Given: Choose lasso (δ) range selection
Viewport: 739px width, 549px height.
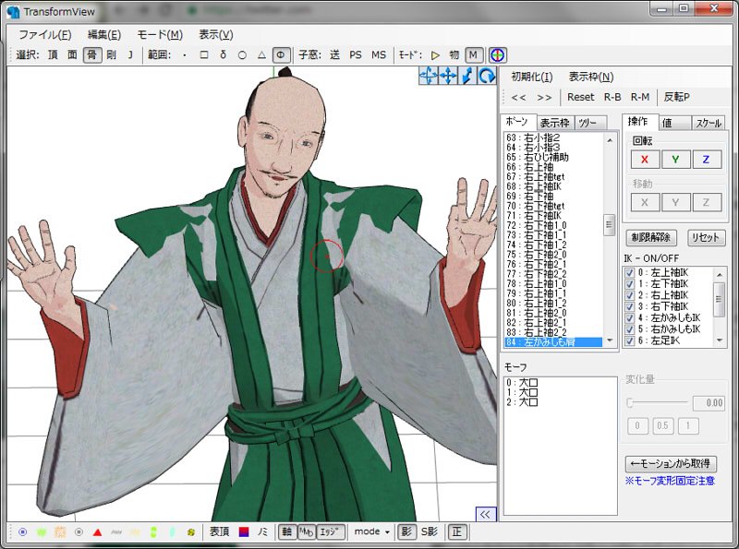Looking at the screenshot, I should tap(223, 55).
